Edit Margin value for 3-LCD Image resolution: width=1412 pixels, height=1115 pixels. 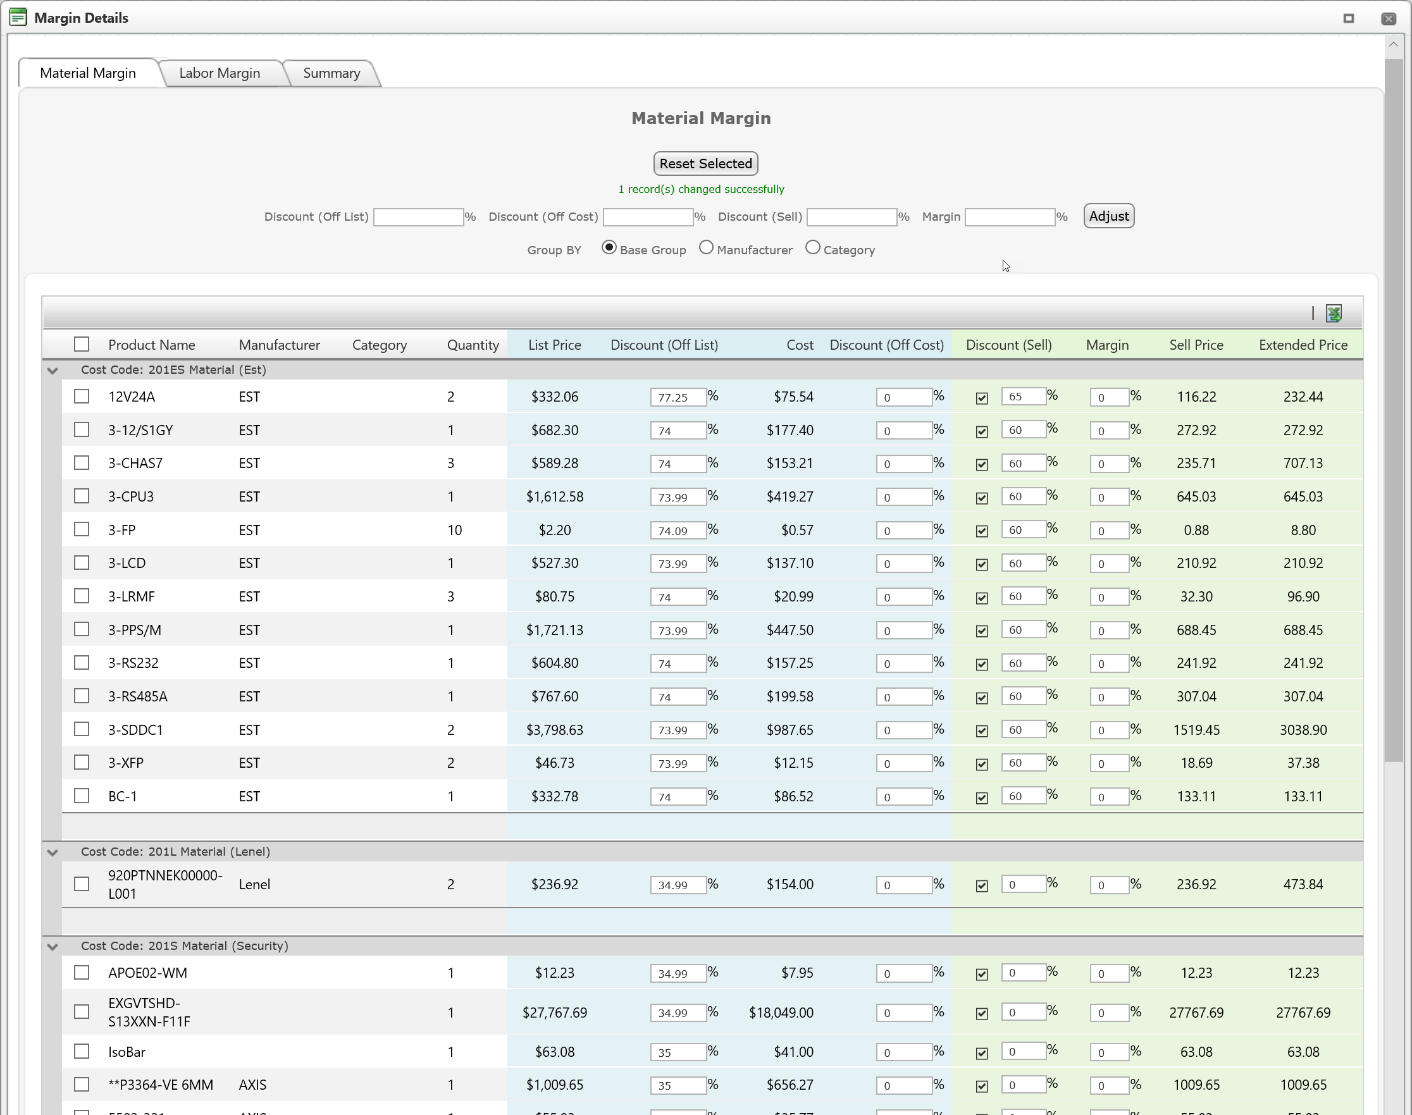pyautogui.click(x=1109, y=564)
